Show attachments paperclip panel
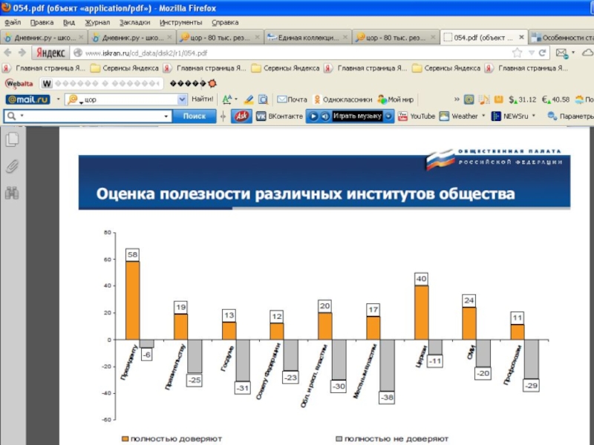The height and width of the screenshot is (445, 594). [12, 166]
